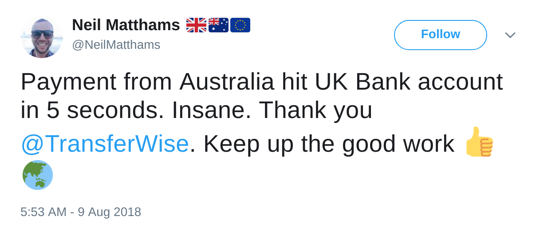
Task: Click the thumbs up emoji
Action: pos(479,142)
